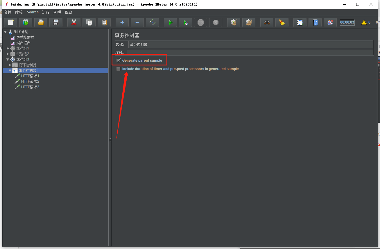Click the Cut scissors icon
The width and height of the screenshot is (380, 249).
click(x=74, y=22)
